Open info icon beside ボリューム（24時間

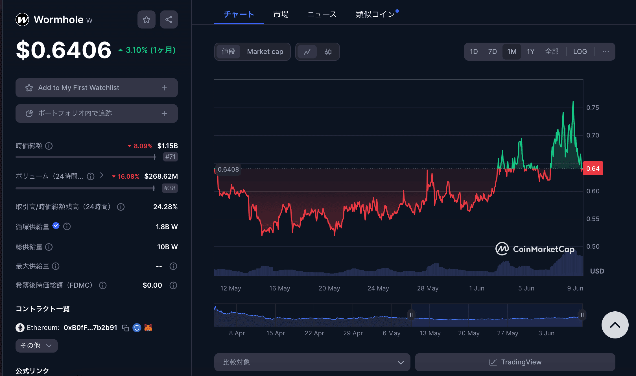[x=91, y=176]
